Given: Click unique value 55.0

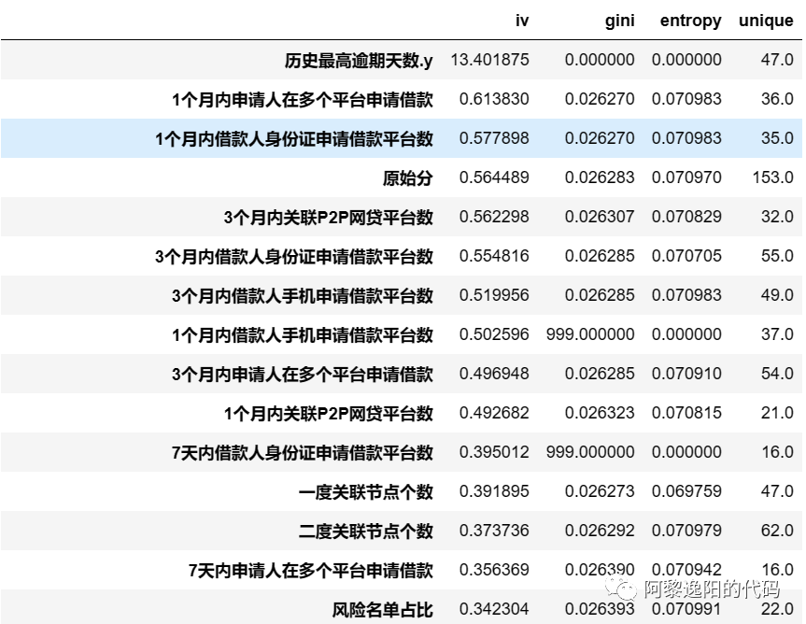Looking at the screenshot, I should pyautogui.click(x=777, y=255).
